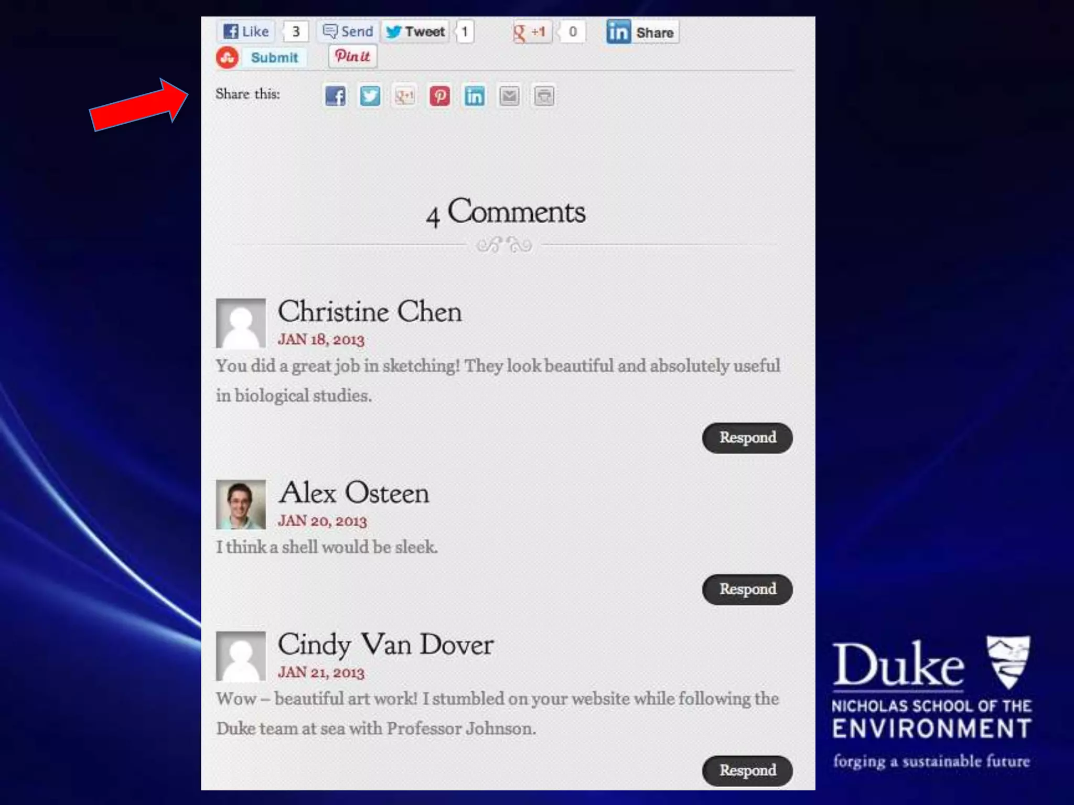Open Alex Osteen's profile photo

[x=241, y=504]
